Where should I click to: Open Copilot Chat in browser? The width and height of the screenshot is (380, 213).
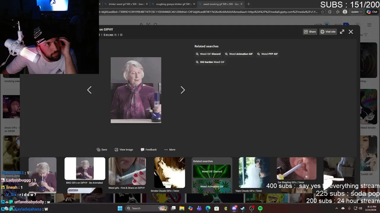click(372, 12)
